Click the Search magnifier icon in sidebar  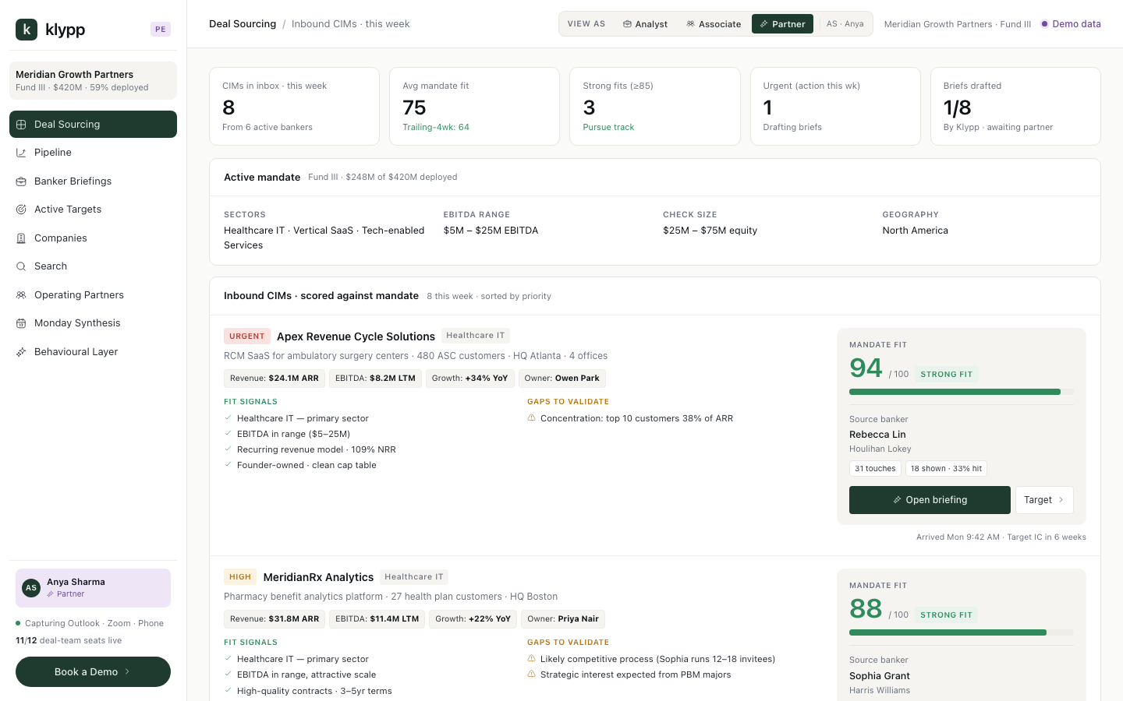[x=21, y=266]
